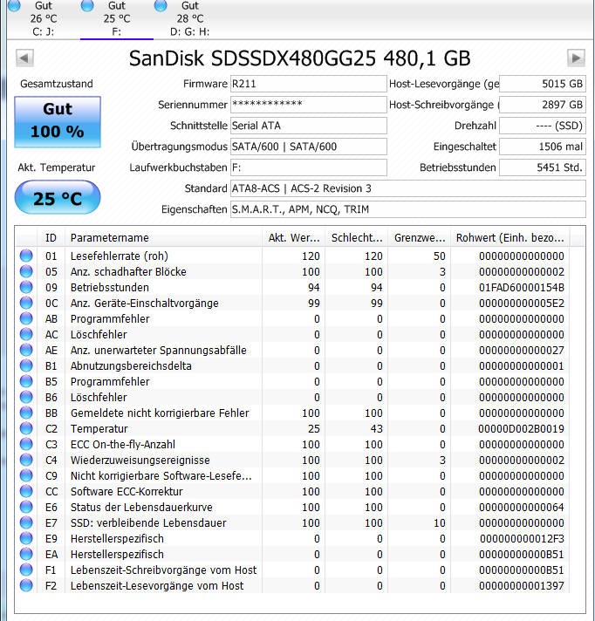Select the 'Wiederzuweisungsereignisse' parameter name
Image resolution: width=595 pixels, height=621 pixels.
pyautogui.click(x=140, y=461)
